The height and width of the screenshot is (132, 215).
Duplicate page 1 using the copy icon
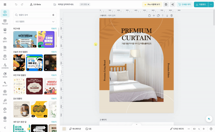click(158, 16)
